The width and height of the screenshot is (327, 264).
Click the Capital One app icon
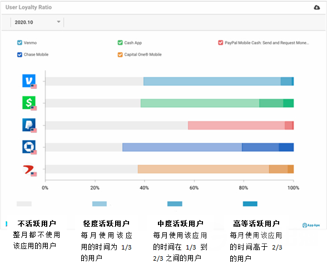tap(29, 169)
